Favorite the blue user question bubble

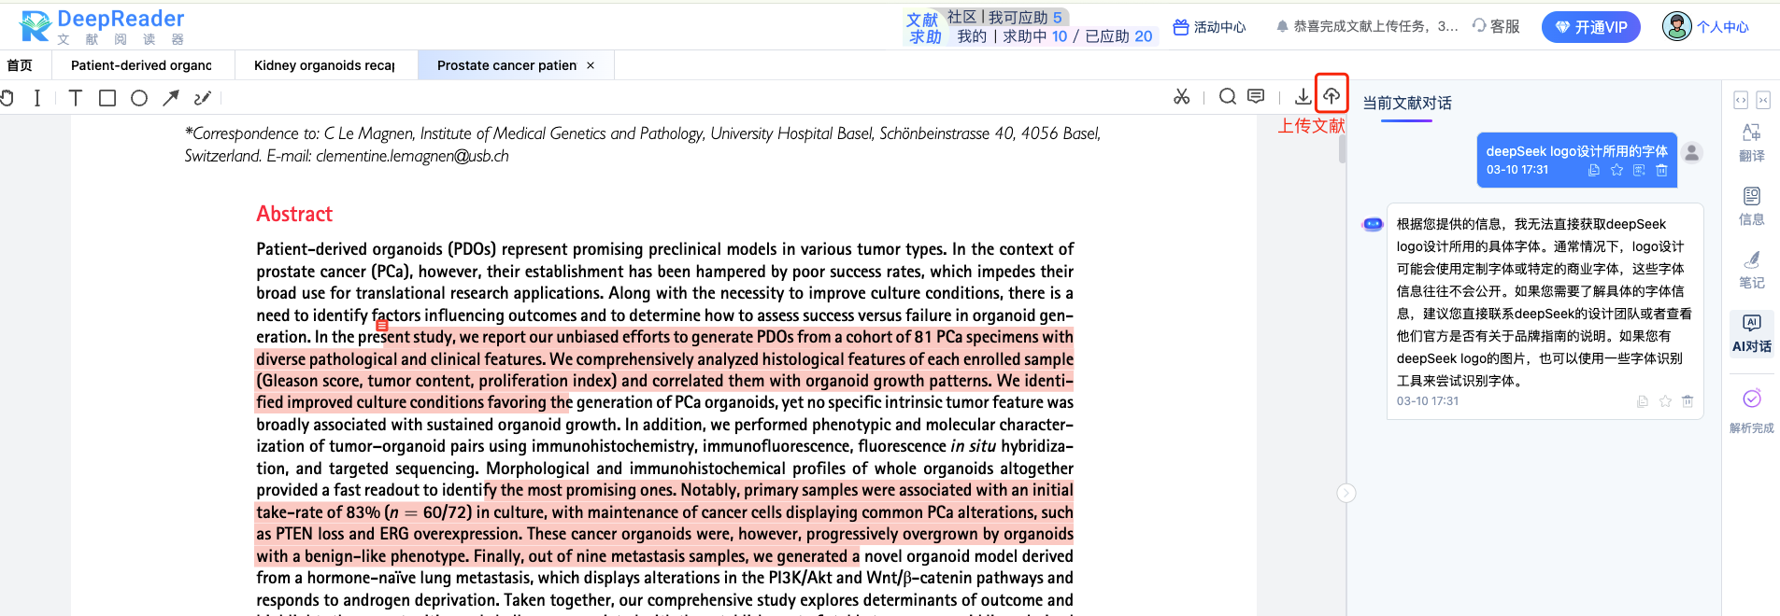1616,170
